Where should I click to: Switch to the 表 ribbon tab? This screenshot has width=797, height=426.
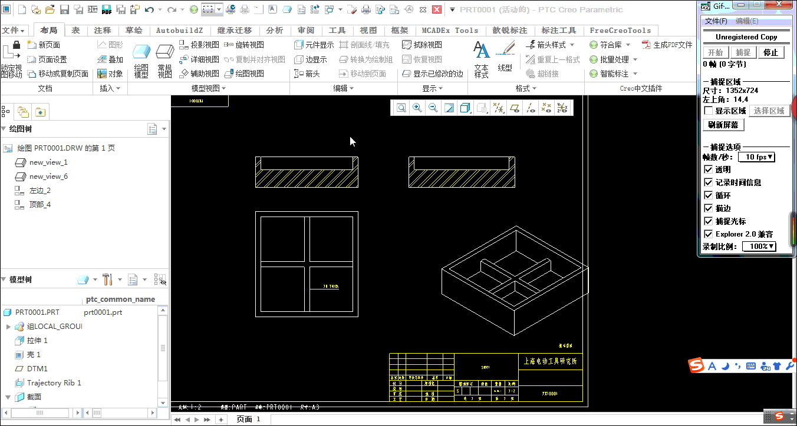pos(75,31)
